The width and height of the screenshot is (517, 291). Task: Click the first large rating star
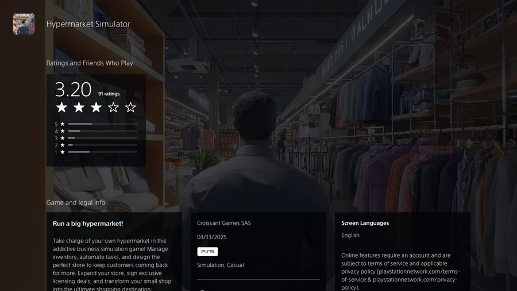pos(61,107)
